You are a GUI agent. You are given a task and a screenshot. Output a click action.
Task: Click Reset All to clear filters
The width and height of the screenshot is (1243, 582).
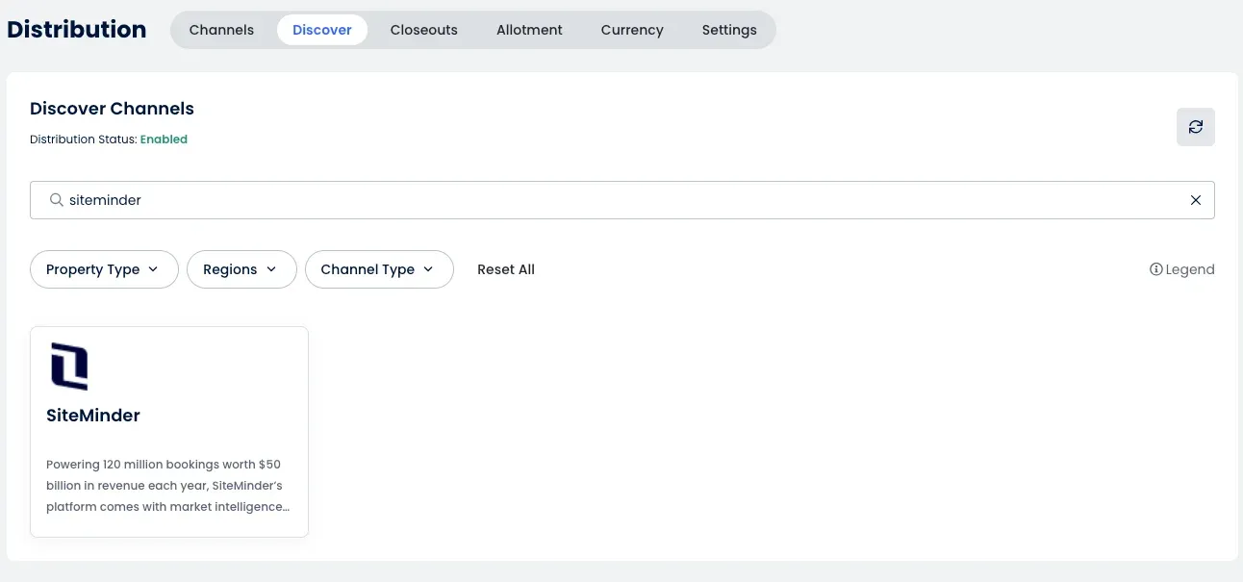click(x=506, y=269)
